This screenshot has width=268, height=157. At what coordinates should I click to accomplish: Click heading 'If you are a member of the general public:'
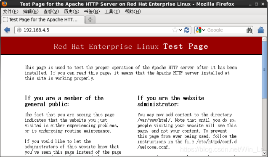[64, 101]
